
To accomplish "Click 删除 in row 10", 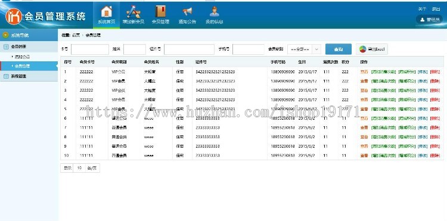I will coord(435,155).
